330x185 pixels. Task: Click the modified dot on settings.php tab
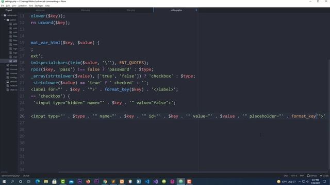(x=196, y=10)
